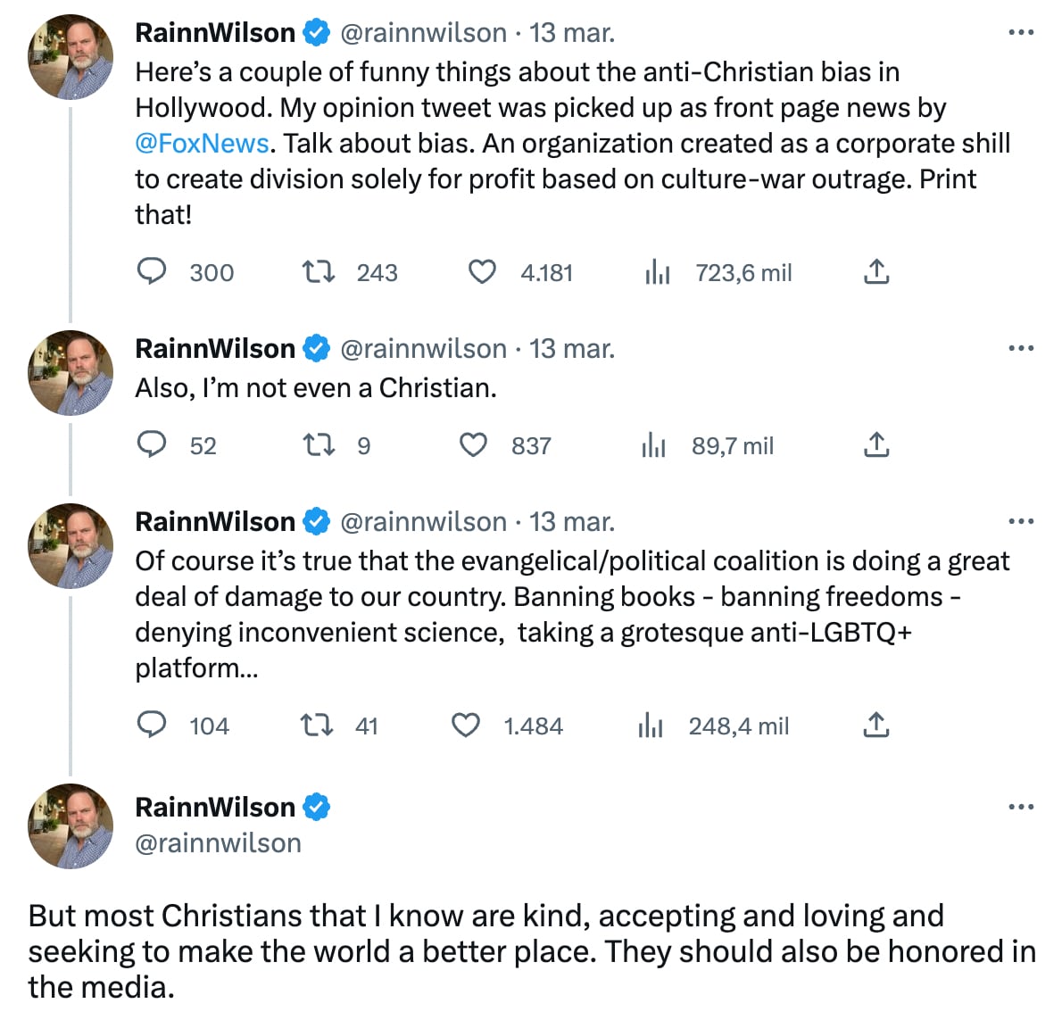Viewport: 1062px width, 1012px height.
Task: Reply to "Also, I'm not even a Christian"
Action: 152,444
